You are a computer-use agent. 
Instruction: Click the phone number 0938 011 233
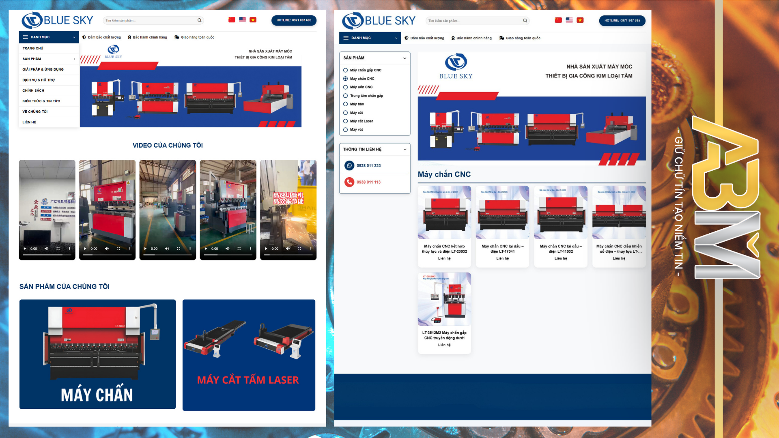[368, 165]
